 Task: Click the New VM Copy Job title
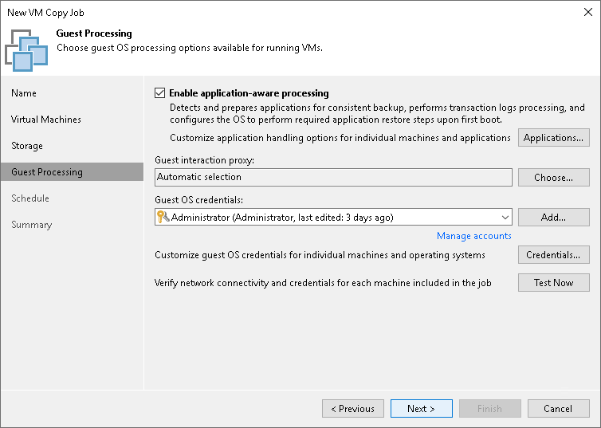coord(45,13)
